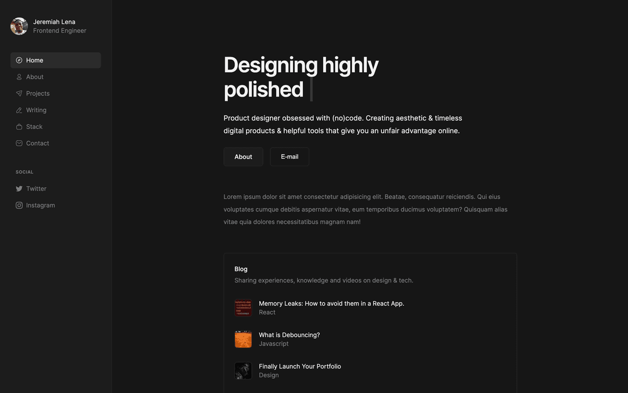628x393 pixels.
Task: Click the Stack bag icon
Action: pos(19,127)
